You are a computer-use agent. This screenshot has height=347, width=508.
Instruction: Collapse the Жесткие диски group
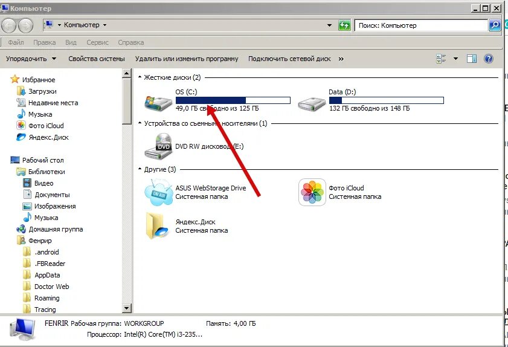(140, 77)
